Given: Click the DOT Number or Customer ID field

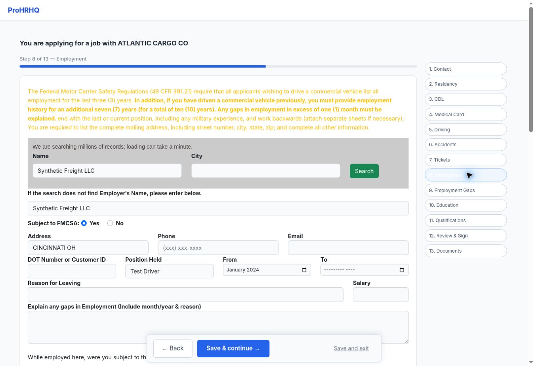Looking at the screenshot, I should point(72,271).
